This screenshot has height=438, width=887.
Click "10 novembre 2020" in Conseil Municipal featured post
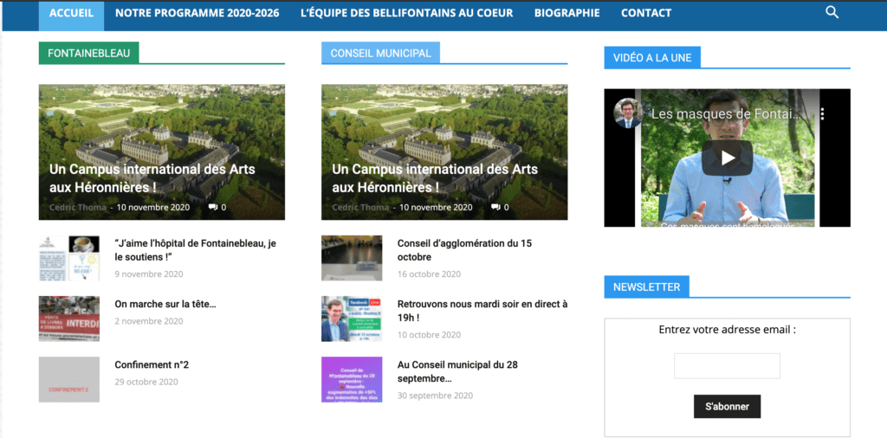tap(437, 208)
